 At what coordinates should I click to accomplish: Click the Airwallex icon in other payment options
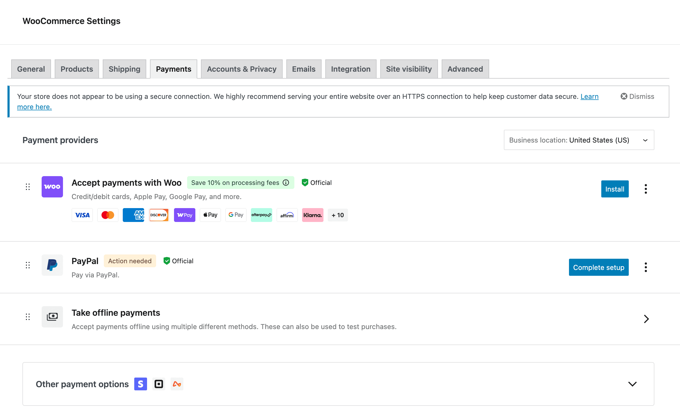coord(177,383)
